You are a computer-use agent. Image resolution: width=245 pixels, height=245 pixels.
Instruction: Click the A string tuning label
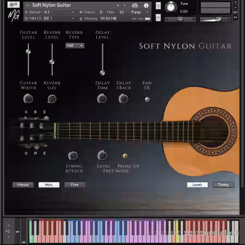click(35, 154)
